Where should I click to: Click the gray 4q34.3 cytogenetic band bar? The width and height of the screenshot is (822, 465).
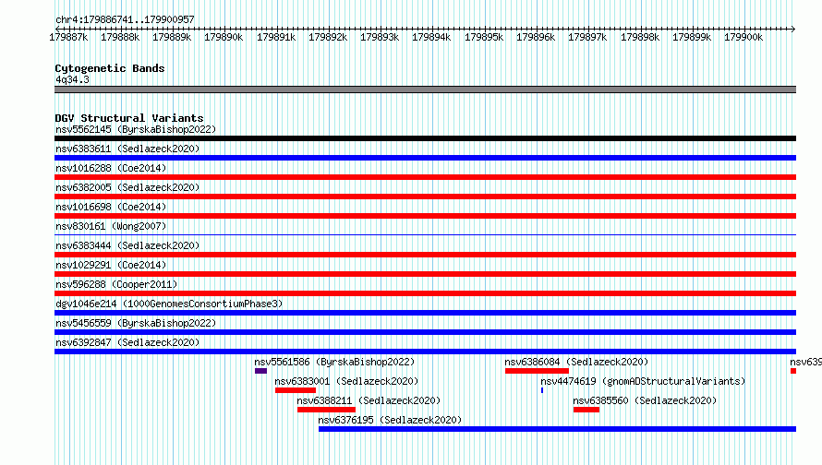[x=425, y=89]
